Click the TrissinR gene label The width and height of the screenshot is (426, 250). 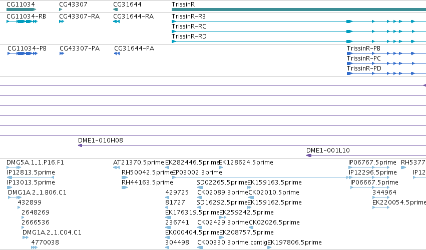[x=183, y=4]
